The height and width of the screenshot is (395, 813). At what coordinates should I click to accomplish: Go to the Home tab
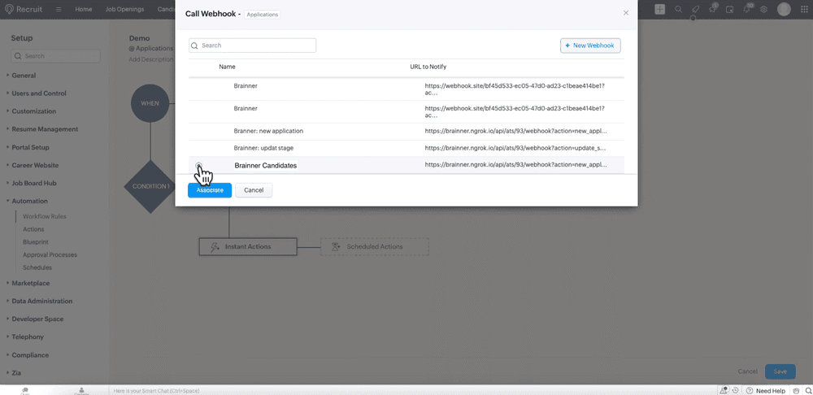pyautogui.click(x=84, y=9)
